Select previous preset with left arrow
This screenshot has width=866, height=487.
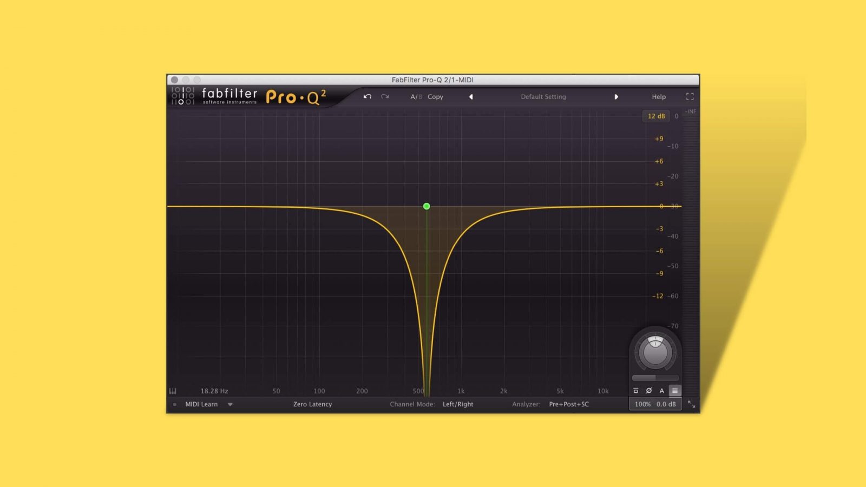471,97
